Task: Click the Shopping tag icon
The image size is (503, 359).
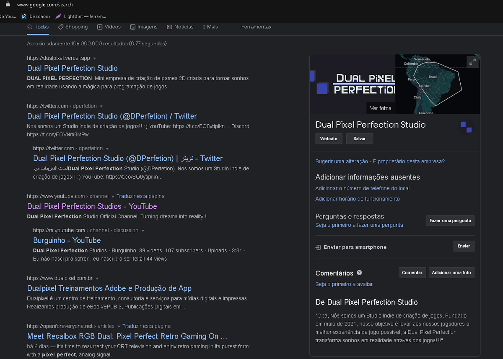Action: (61, 27)
